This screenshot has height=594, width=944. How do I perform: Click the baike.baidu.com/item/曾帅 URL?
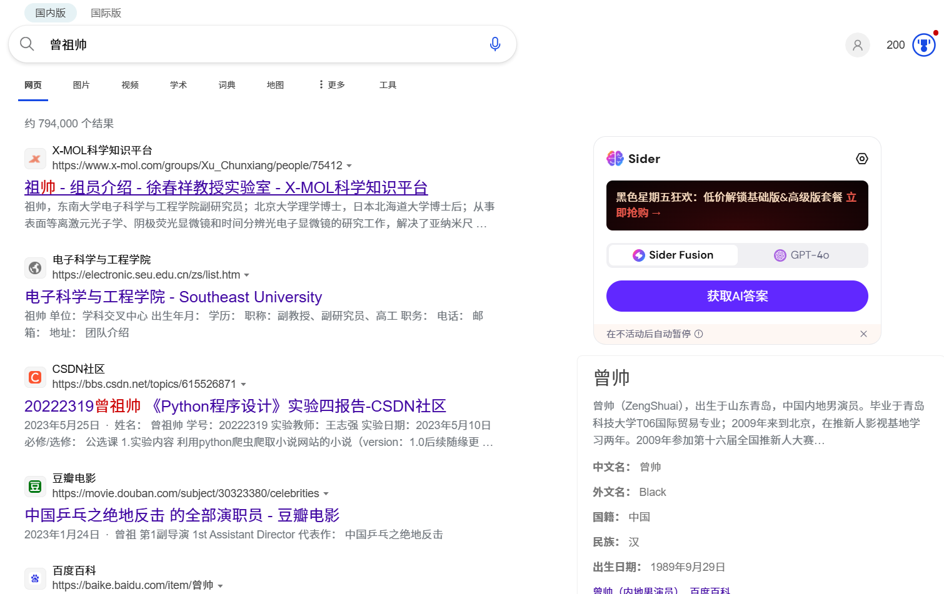[x=133, y=585]
